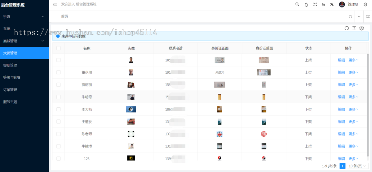View the ID card front image for row 123
Screen dimensions: 372x172
tap(220, 158)
